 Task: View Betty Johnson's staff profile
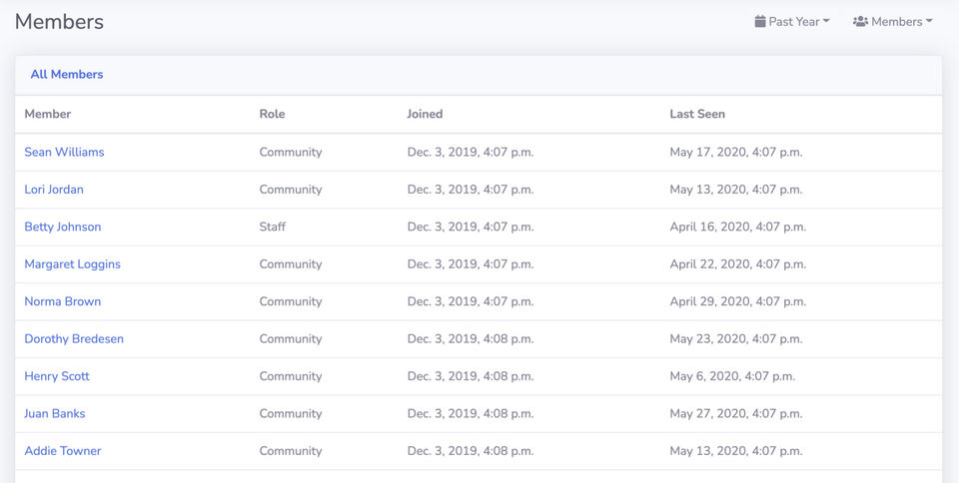(63, 227)
